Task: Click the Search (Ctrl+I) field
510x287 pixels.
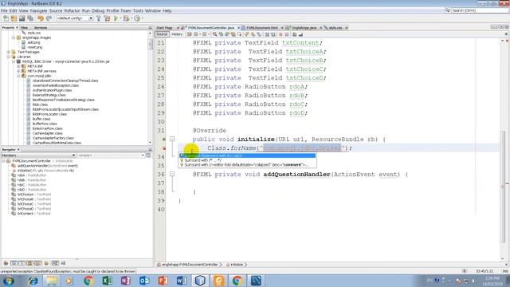Action: [x=480, y=10]
